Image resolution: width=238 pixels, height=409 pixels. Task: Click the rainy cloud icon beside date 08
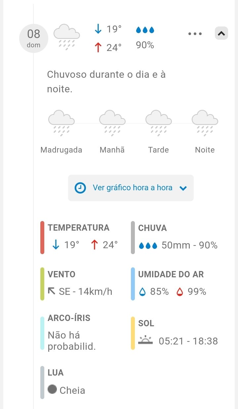[x=67, y=36]
